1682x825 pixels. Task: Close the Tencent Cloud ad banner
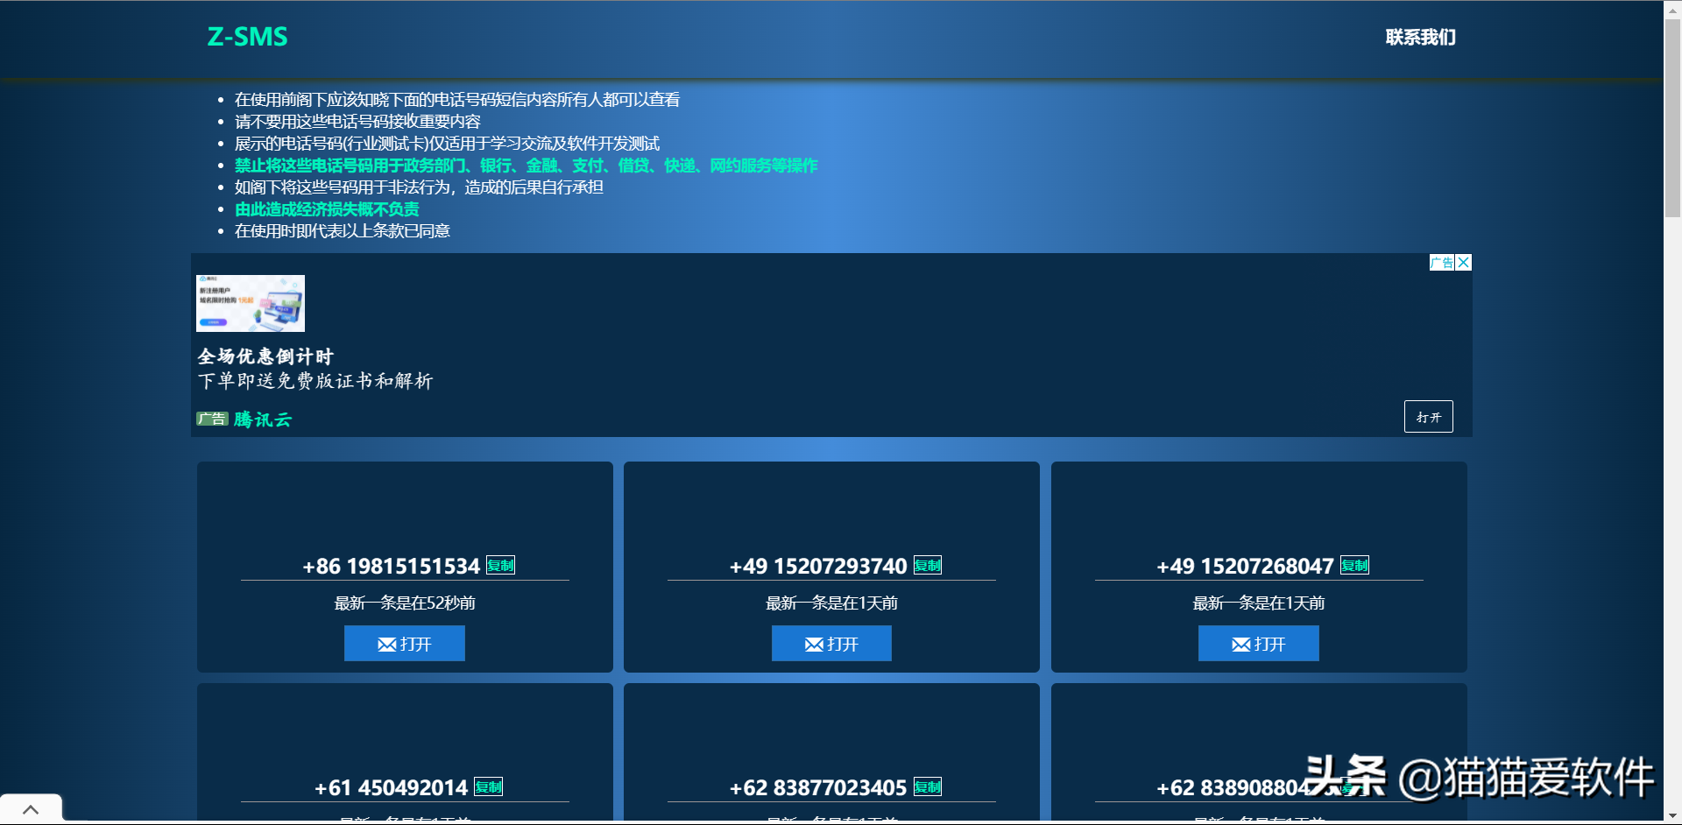click(x=1464, y=263)
